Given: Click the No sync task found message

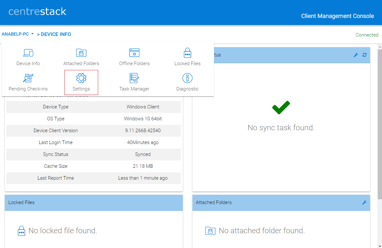Looking at the screenshot, I should 281,128.
